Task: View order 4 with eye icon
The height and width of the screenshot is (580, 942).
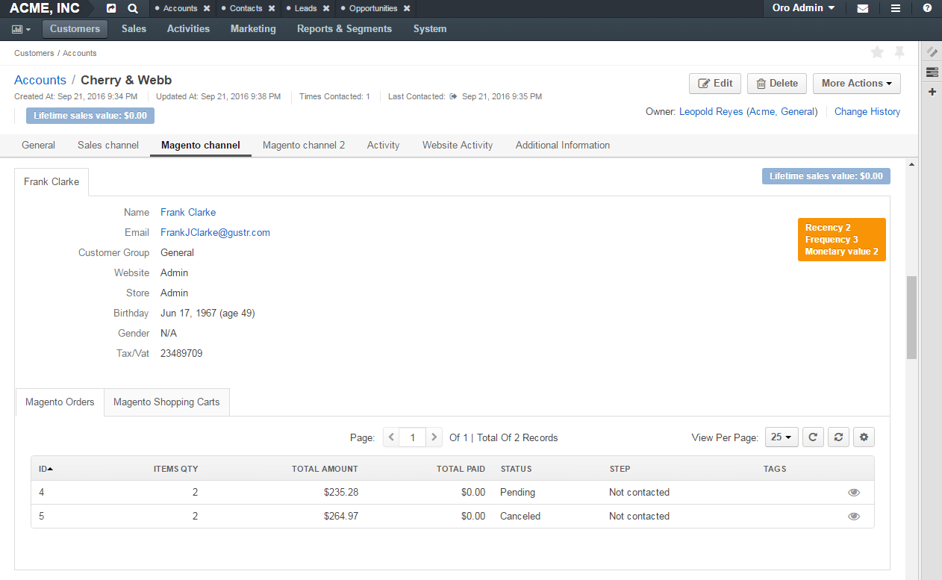Action: 854,493
